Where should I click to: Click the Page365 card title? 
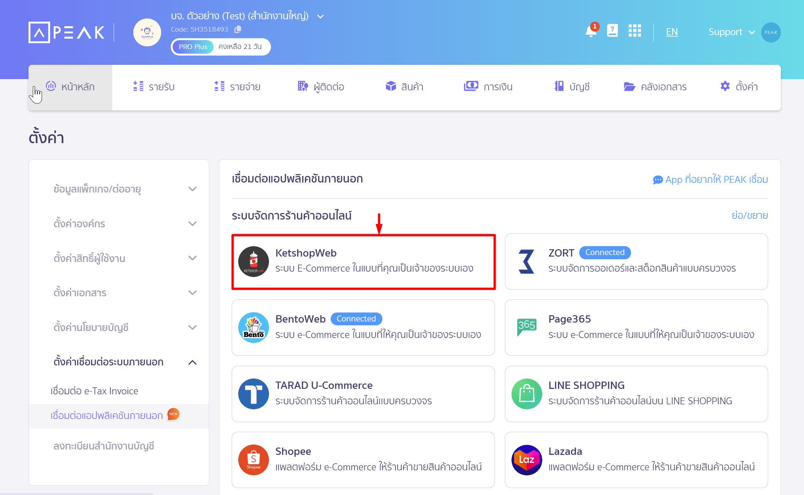coord(570,319)
